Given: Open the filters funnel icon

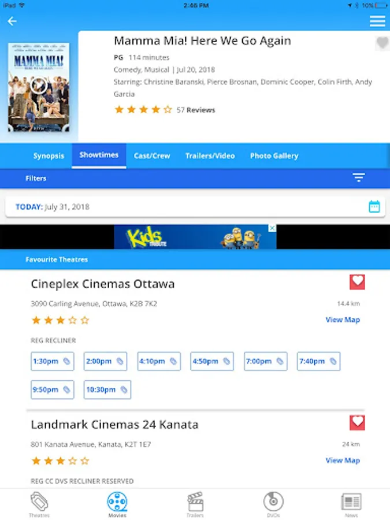Looking at the screenshot, I should (x=358, y=177).
